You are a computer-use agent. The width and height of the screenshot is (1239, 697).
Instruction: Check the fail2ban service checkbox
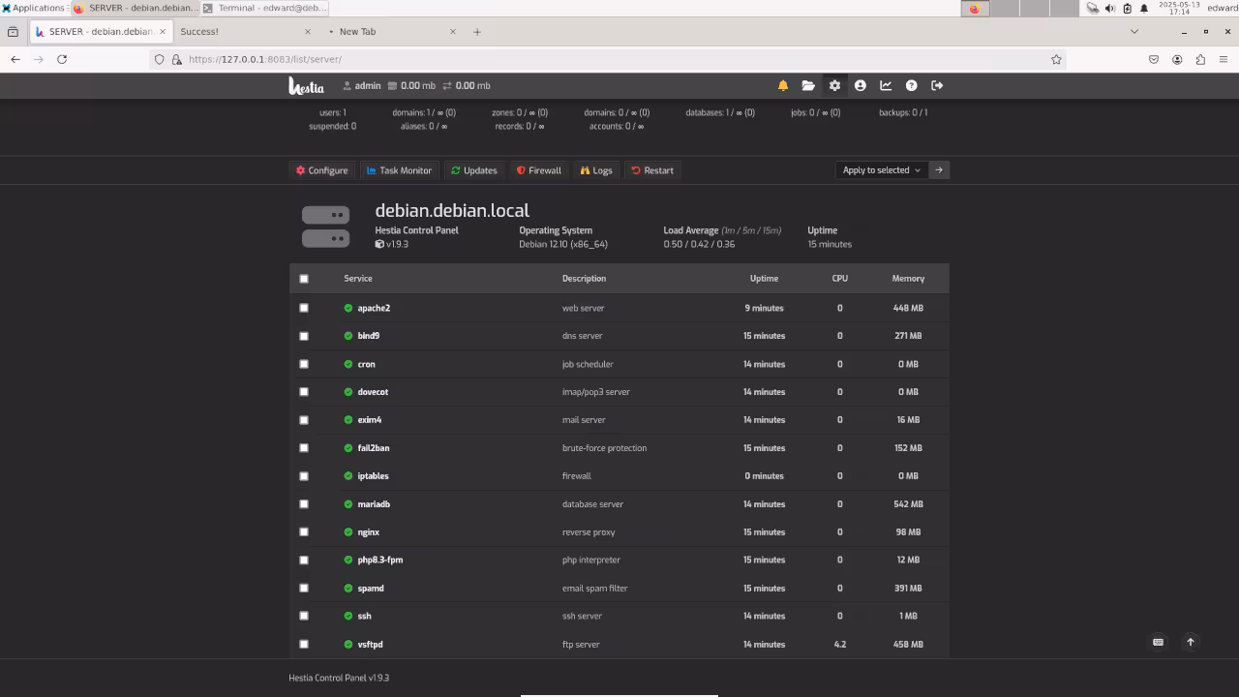tap(304, 448)
